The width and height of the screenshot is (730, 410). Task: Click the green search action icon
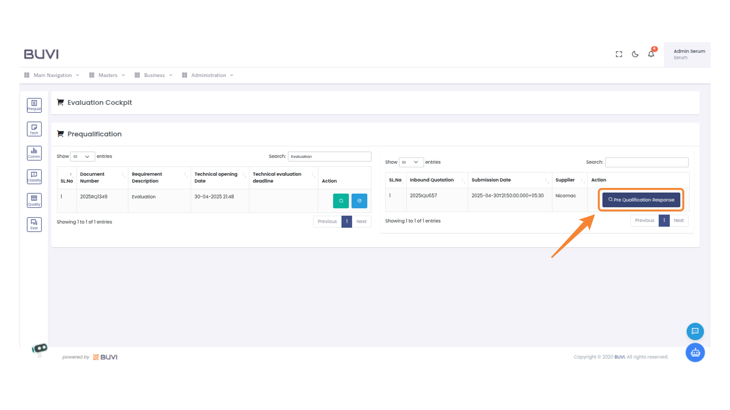click(x=341, y=201)
